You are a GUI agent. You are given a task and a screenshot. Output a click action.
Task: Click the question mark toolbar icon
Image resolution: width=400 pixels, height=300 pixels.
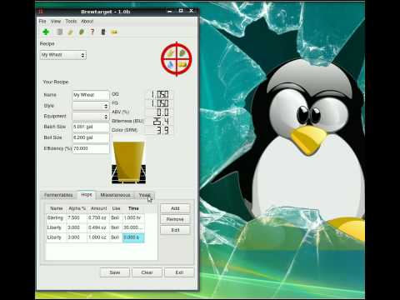(92, 32)
